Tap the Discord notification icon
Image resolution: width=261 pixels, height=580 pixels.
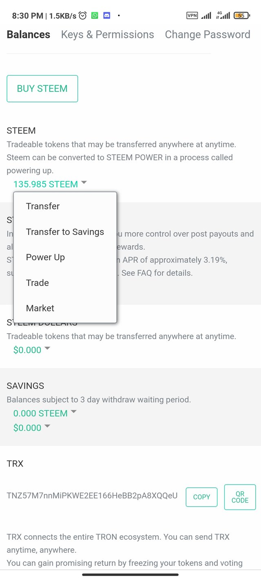(107, 16)
